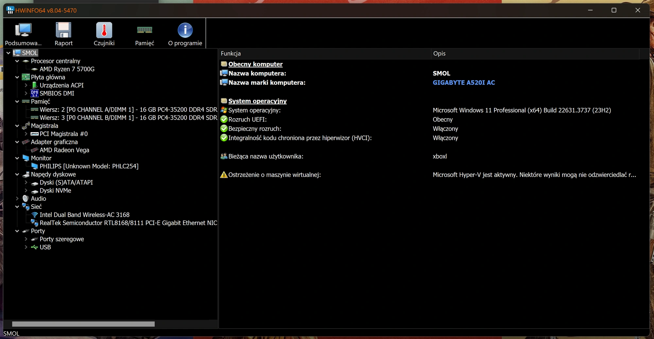The width and height of the screenshot is (654, 339).
Task: Collapse the Pamięć tree node
Action: 17,101
